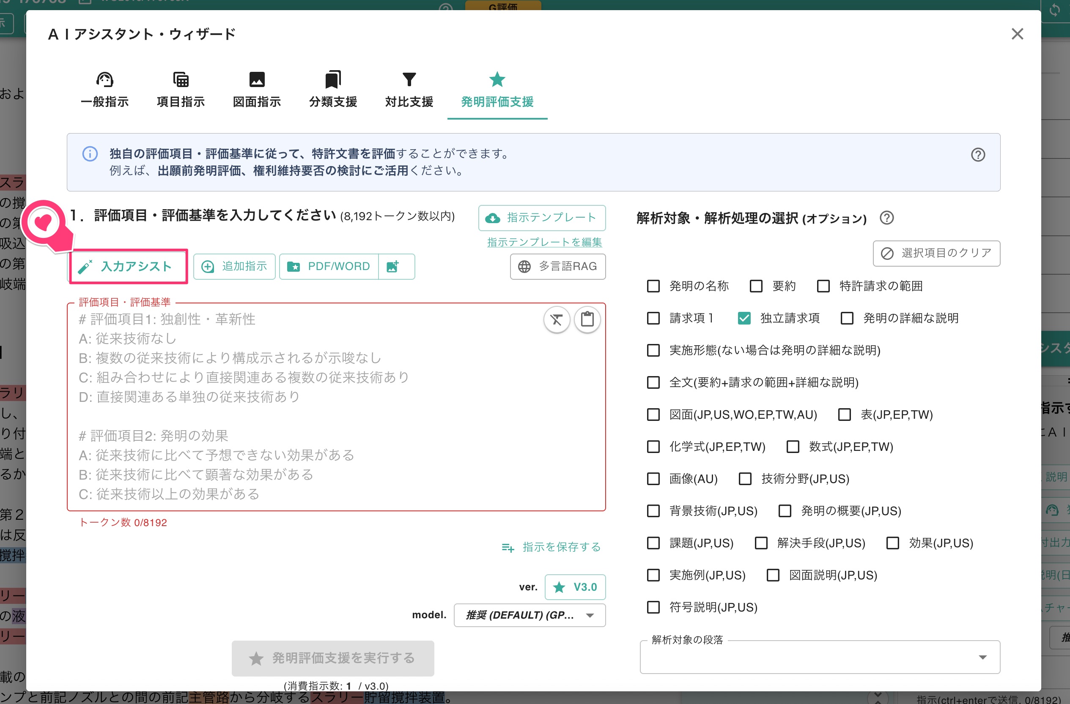Click the clipboard paste icon in the criteria box
The width and height of the screenshot is (1070, 704).
(x=587, y=319)
